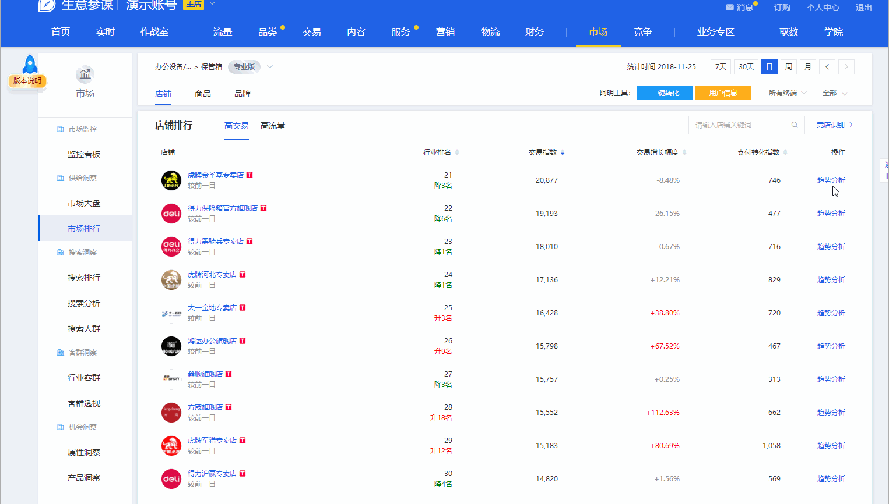
Task: Click the Tmall badge next to 虎牌金圣基专卖店
Action: point(250,175)
